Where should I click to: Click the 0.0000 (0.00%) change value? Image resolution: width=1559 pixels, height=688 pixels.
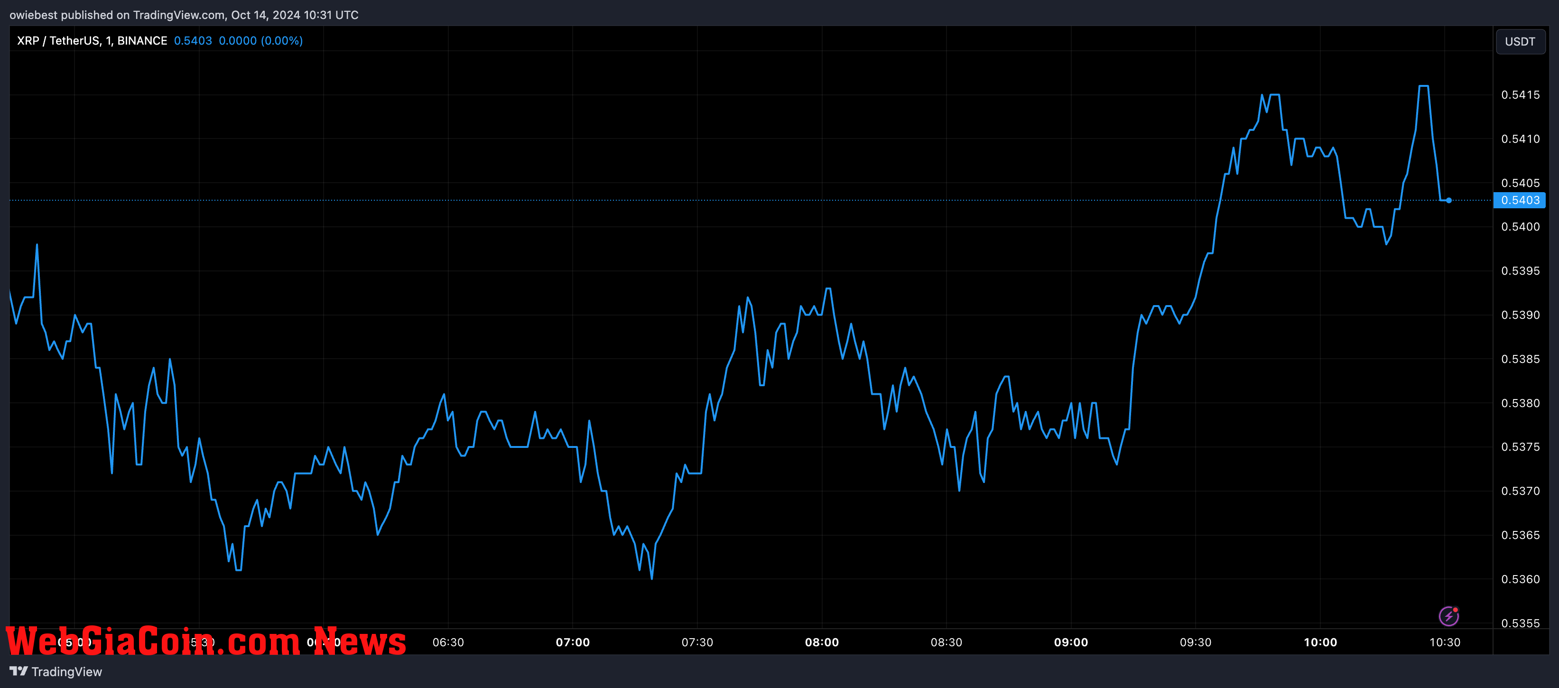point(261,40)
